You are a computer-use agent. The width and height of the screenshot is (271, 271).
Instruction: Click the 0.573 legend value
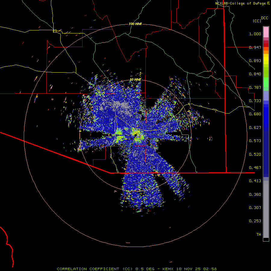tap(255, 141)
